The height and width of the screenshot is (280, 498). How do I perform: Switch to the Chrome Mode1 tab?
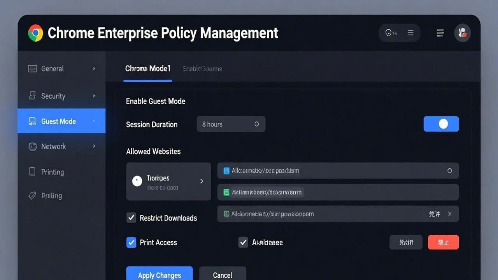148,69
